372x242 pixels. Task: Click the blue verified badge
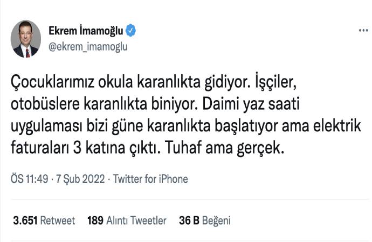[131, 31]
